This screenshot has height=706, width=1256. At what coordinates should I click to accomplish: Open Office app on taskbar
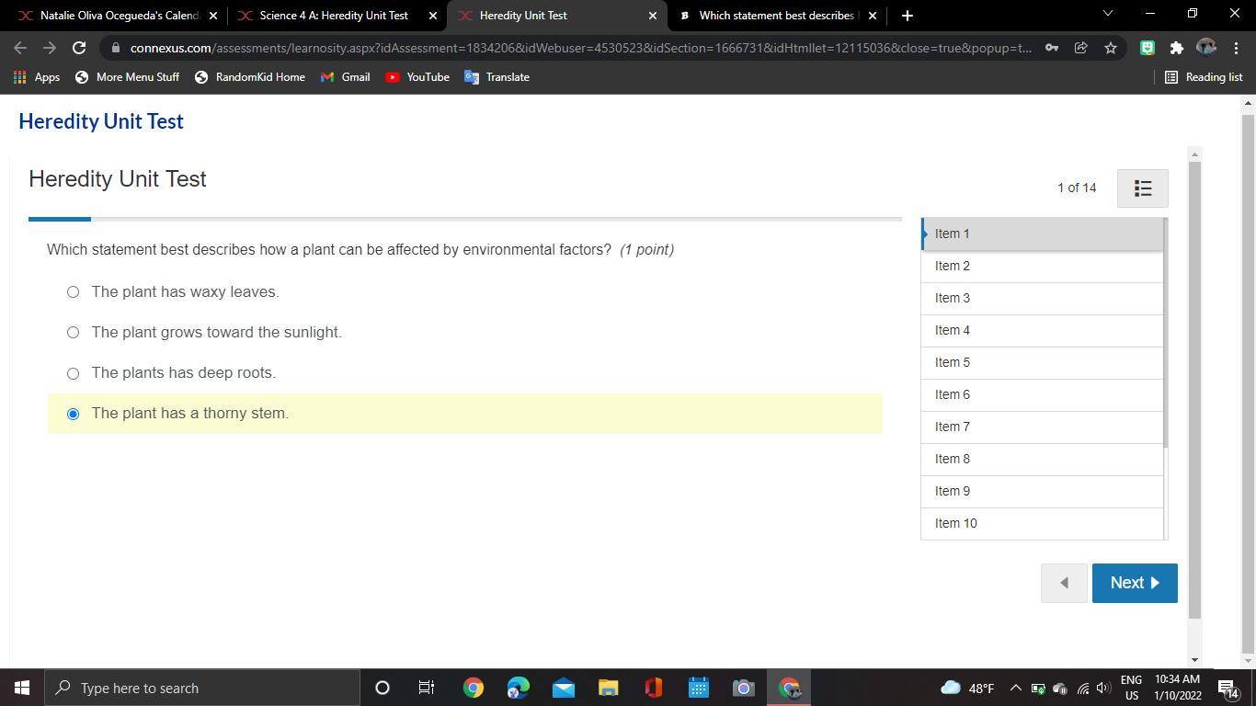tap(653, 688)
